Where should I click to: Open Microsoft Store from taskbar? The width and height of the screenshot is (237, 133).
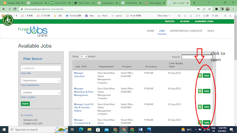pos(98,130)
